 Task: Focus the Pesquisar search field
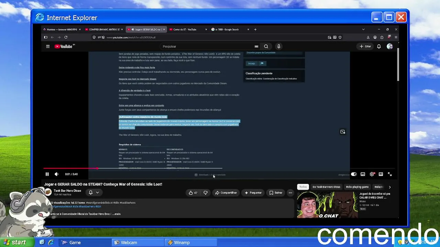(x=206, y=46)
